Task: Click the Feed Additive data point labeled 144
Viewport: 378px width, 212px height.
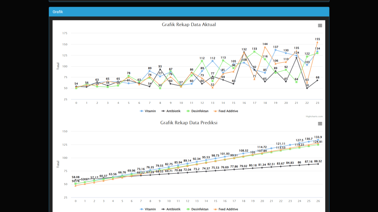Action: 265,47
